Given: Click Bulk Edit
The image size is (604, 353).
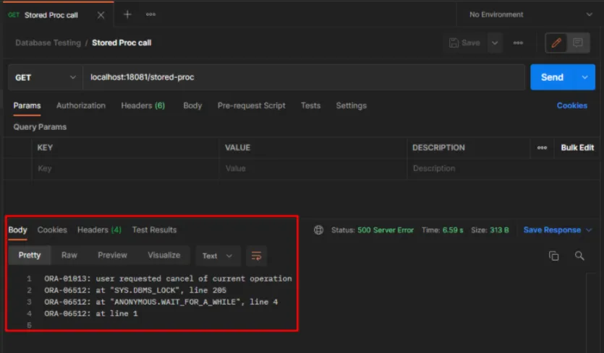Looking at the screenshot, I should tap(577, 148).
